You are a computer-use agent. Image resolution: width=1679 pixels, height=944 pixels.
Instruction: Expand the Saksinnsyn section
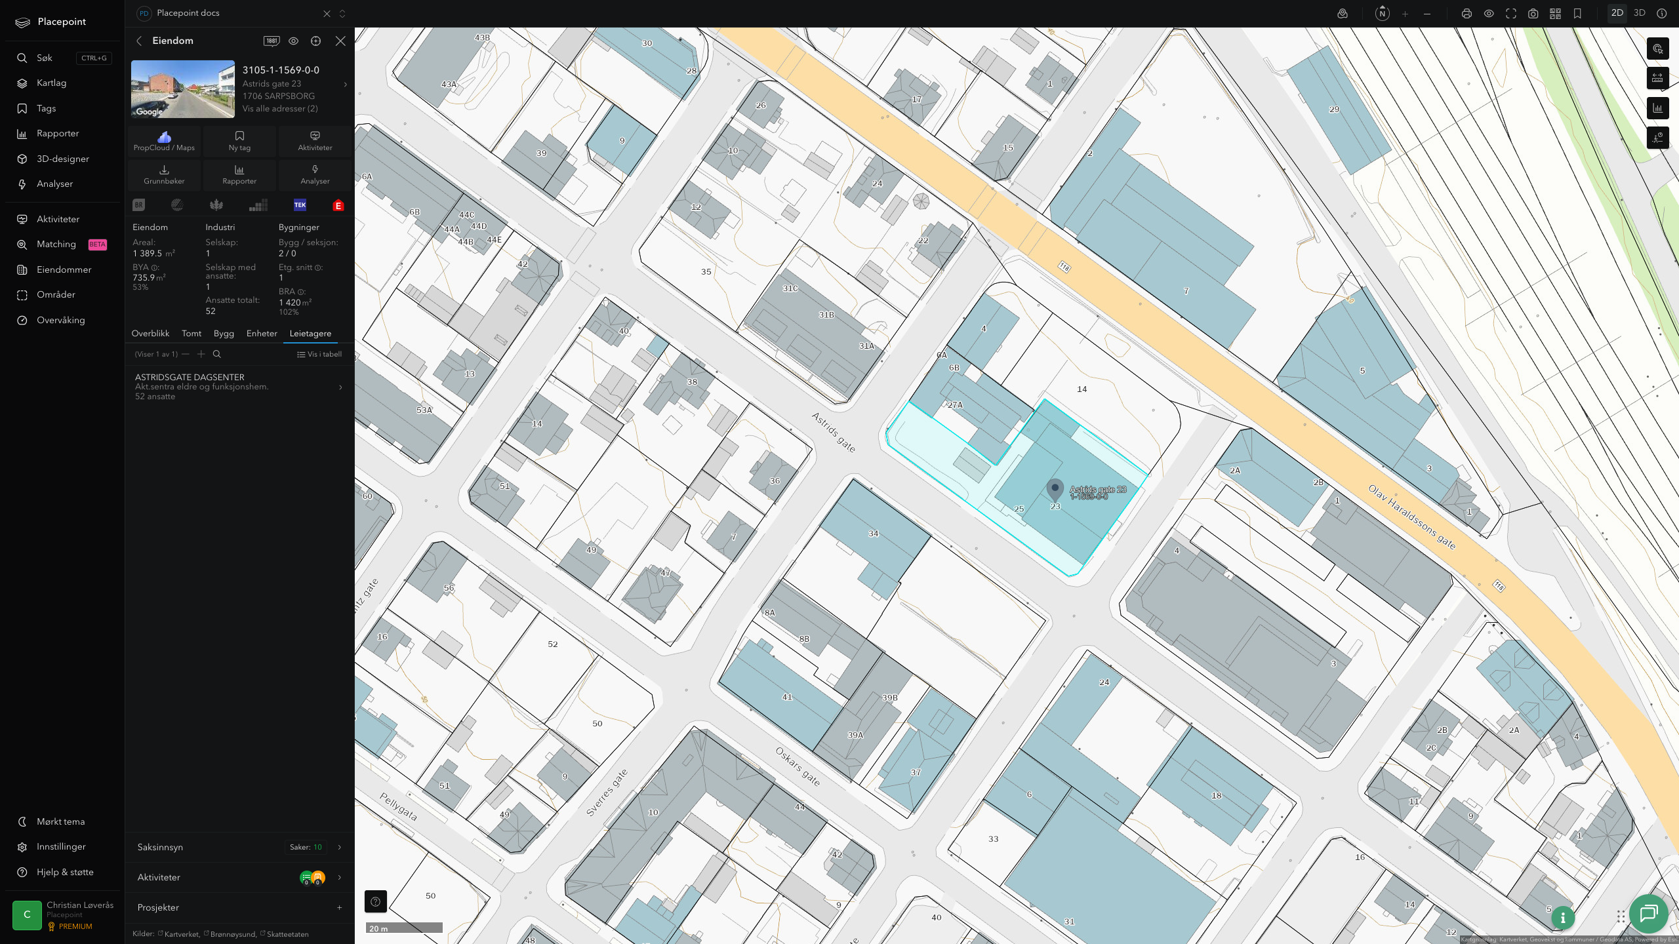[239, 847]
